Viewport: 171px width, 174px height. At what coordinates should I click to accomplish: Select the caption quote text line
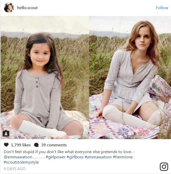(x=69, y=152)
